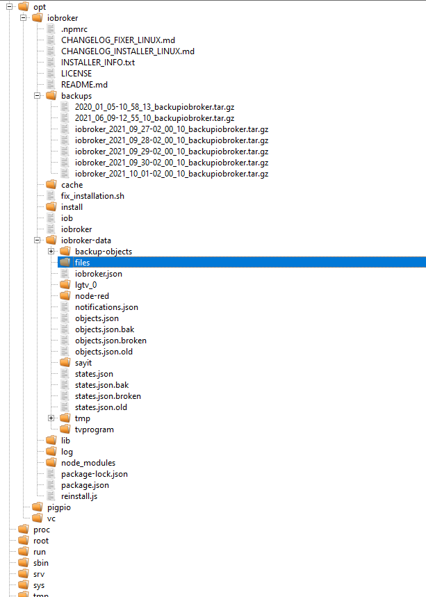Viewport: 426px width, 597px height.
Task: Select states.json.broken file
Action: point(108,396)
